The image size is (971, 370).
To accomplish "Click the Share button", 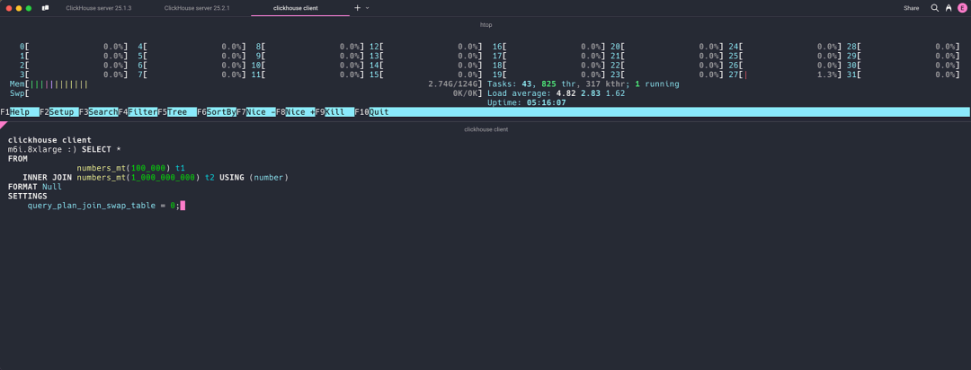I will click(911, 8).
